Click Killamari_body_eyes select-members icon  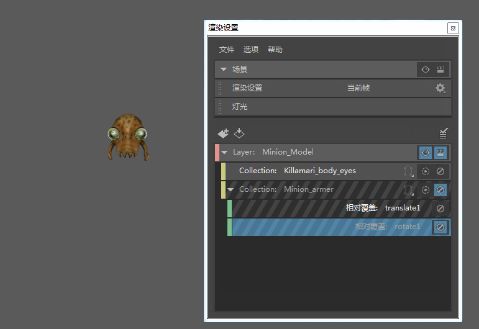pyautogui.click(x=408, y=171)
